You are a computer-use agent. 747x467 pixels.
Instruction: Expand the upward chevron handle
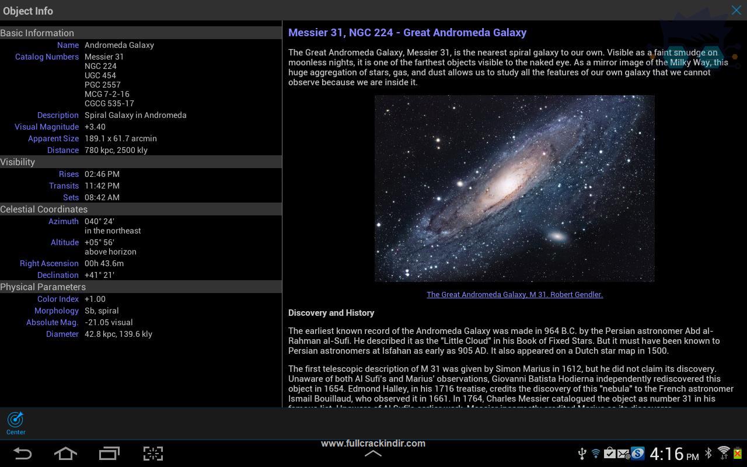(x=373, y=453)
